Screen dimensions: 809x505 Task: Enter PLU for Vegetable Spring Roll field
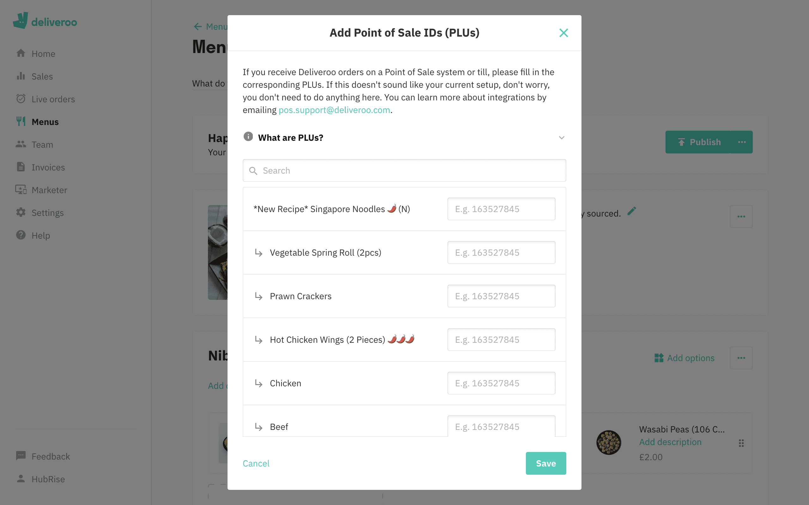click(501, 252)
